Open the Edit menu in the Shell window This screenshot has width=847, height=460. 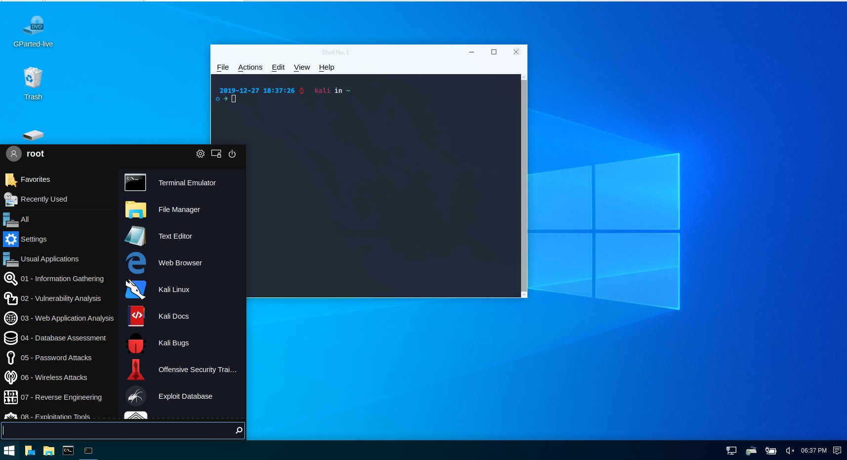click(278, 67)
